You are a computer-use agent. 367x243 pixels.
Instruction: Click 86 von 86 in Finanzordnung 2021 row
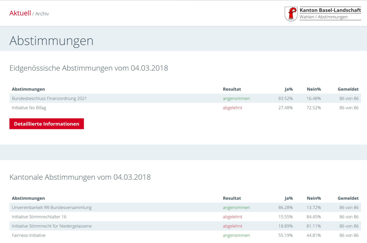pyautogui.click(x=349, y=98)
